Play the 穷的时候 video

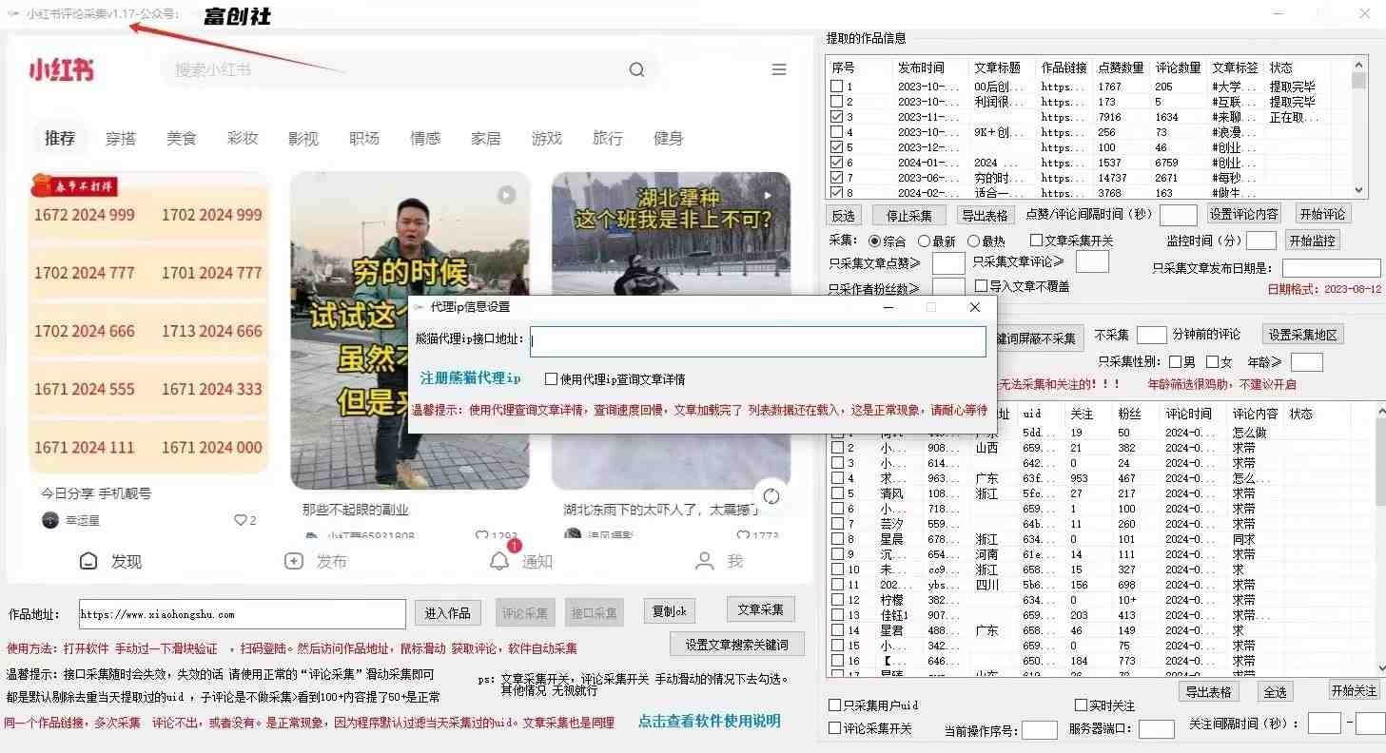pyautogui.click(x=506, y=194)
